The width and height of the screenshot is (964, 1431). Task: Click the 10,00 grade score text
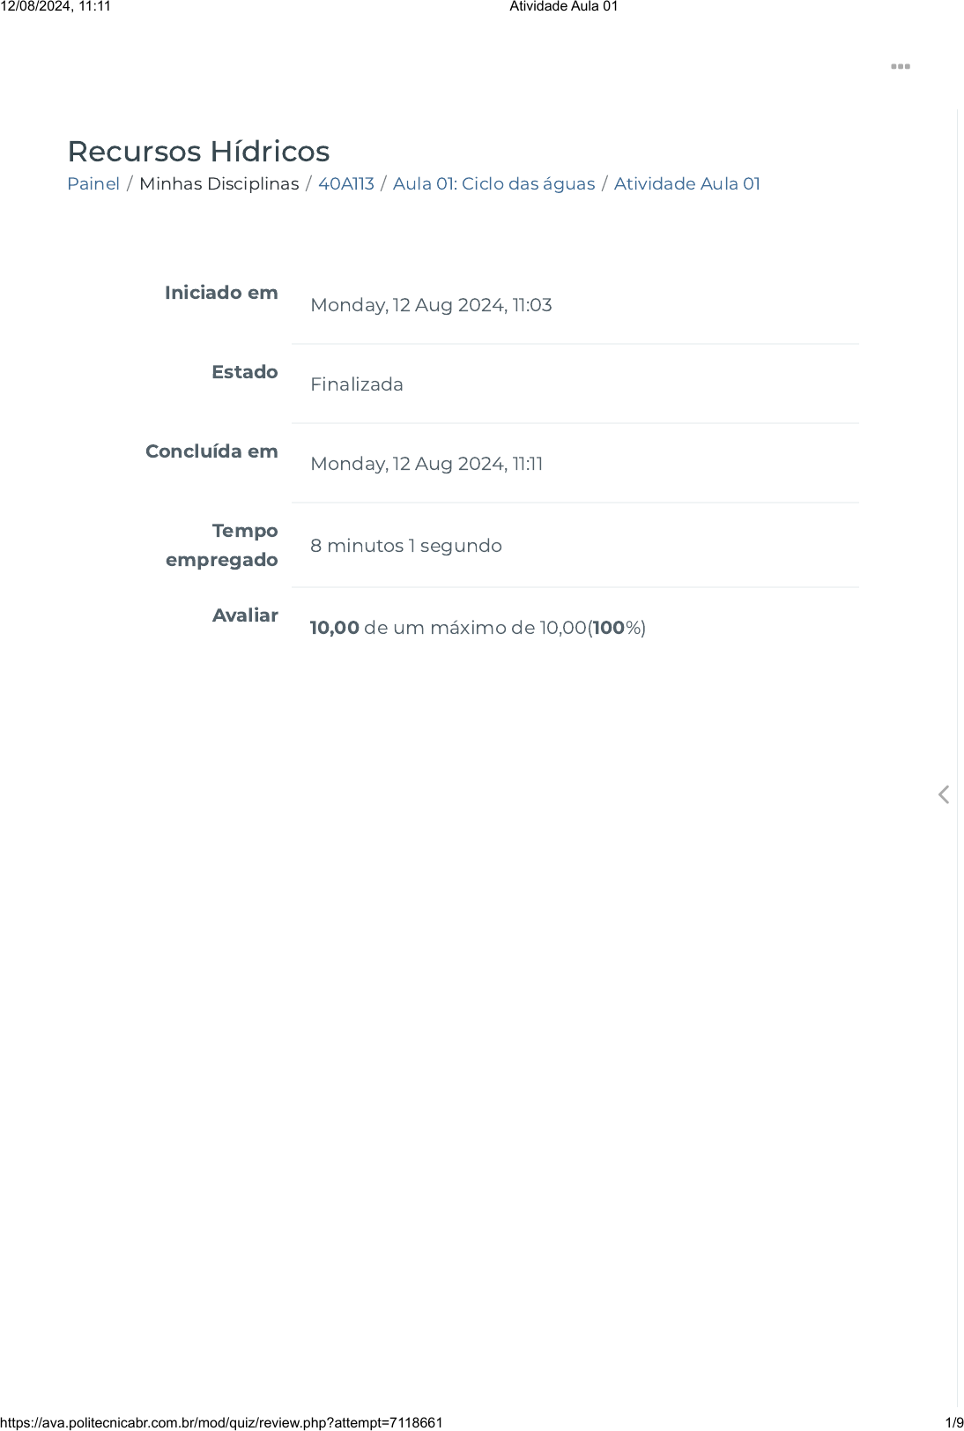pos(335,628)
